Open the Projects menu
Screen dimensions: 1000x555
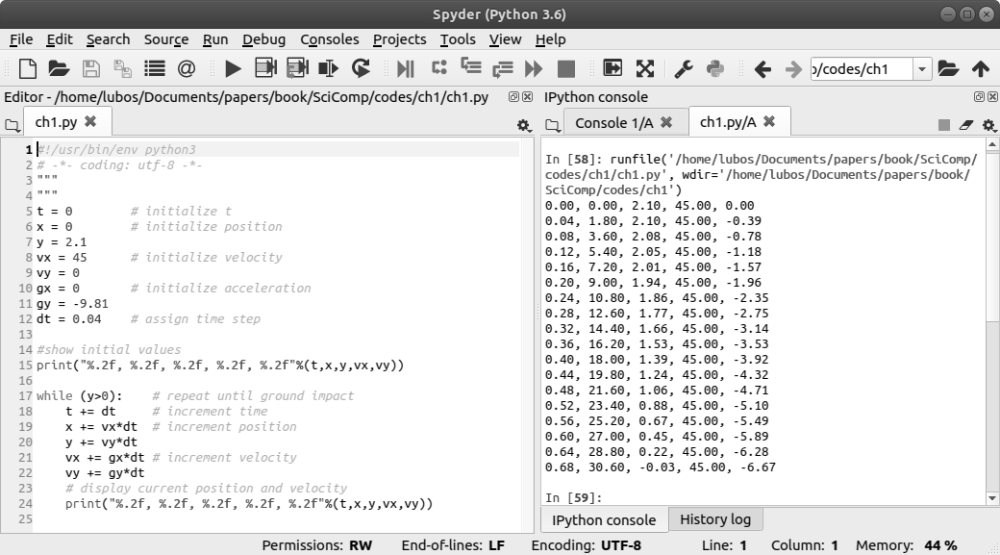[x=399, y=39]
